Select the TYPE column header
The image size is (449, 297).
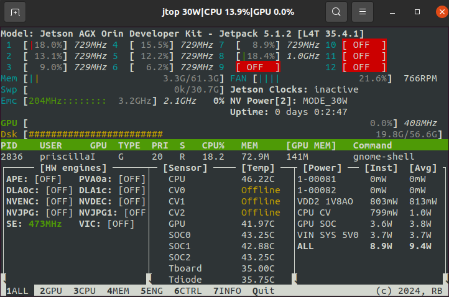129,145
